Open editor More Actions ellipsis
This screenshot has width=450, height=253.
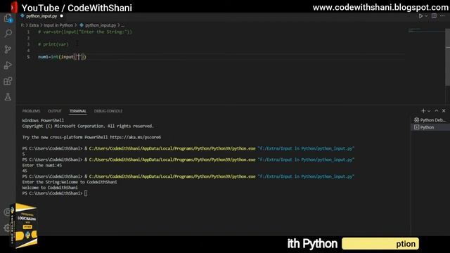pyautogui.click(x=442, y=16)
